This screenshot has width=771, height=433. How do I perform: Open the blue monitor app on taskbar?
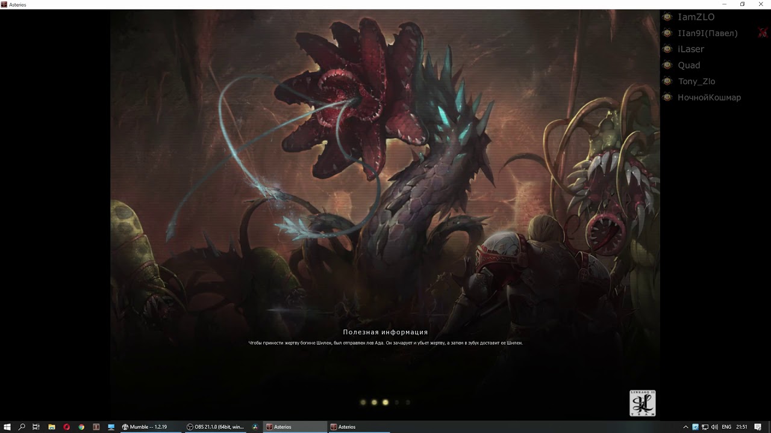pyautogui.click(x=111, y=427)
